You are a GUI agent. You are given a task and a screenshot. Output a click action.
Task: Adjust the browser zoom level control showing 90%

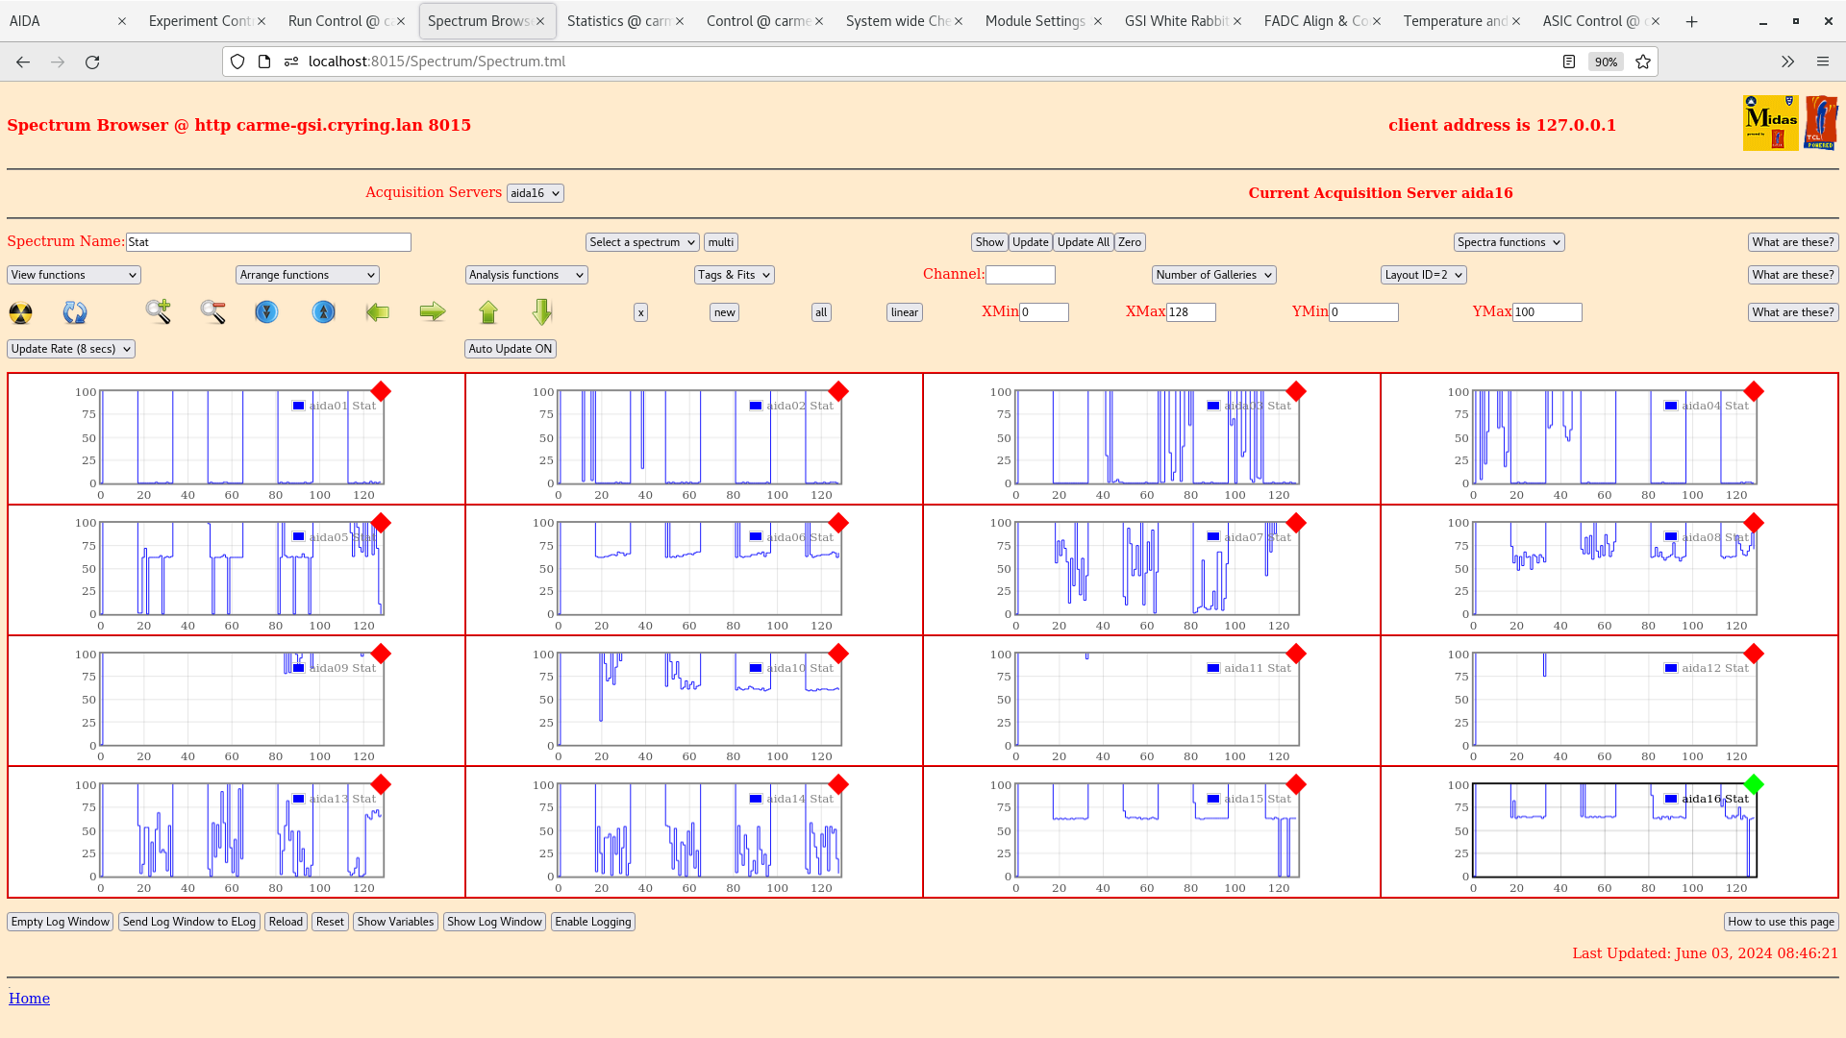[1606, 61]
